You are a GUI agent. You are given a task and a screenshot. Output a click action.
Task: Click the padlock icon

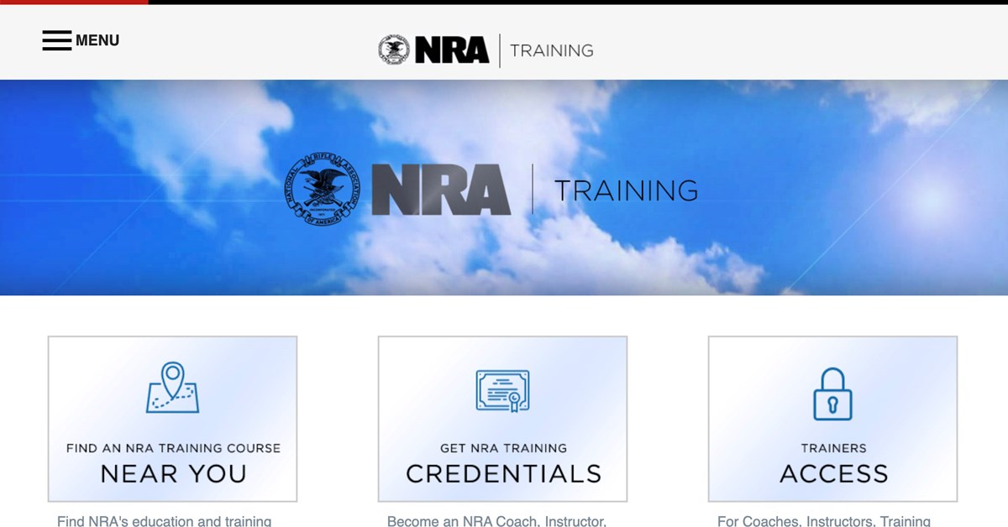(x=832, y=394)
